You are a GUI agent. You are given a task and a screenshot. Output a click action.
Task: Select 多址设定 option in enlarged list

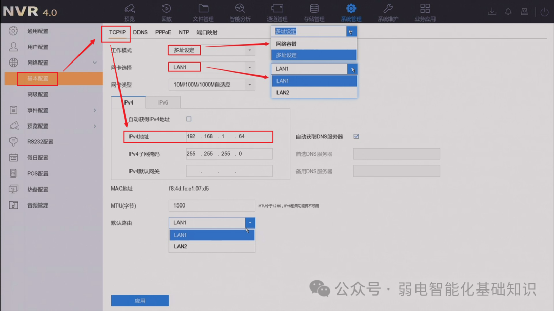coord(314,55)
